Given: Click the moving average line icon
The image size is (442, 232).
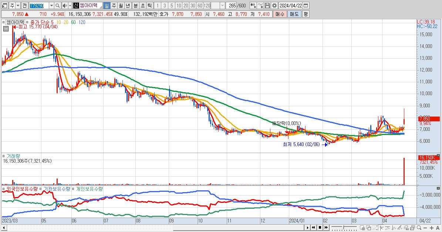Looking at the screenshot, I should point(388,228).
